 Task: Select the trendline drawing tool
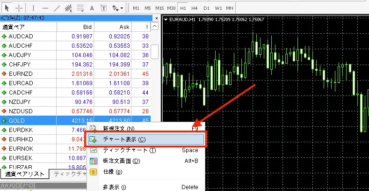point(57,8)
